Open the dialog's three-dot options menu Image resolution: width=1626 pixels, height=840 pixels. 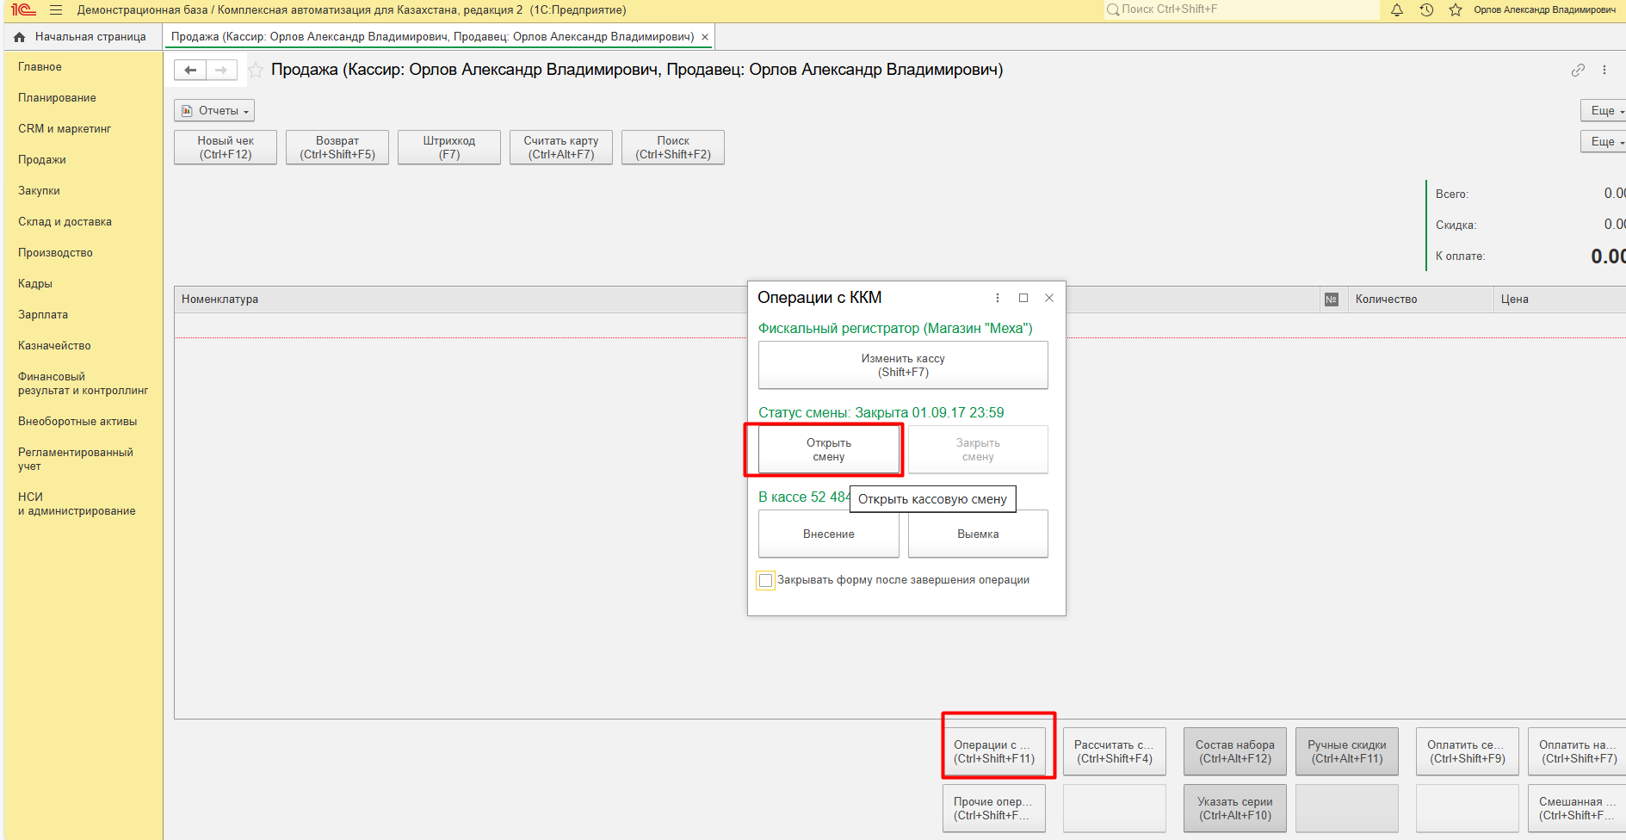click(998, 298)
